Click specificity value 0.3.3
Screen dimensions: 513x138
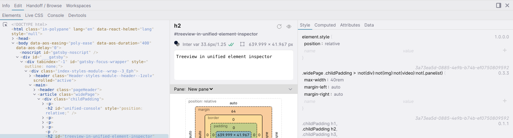504,73
